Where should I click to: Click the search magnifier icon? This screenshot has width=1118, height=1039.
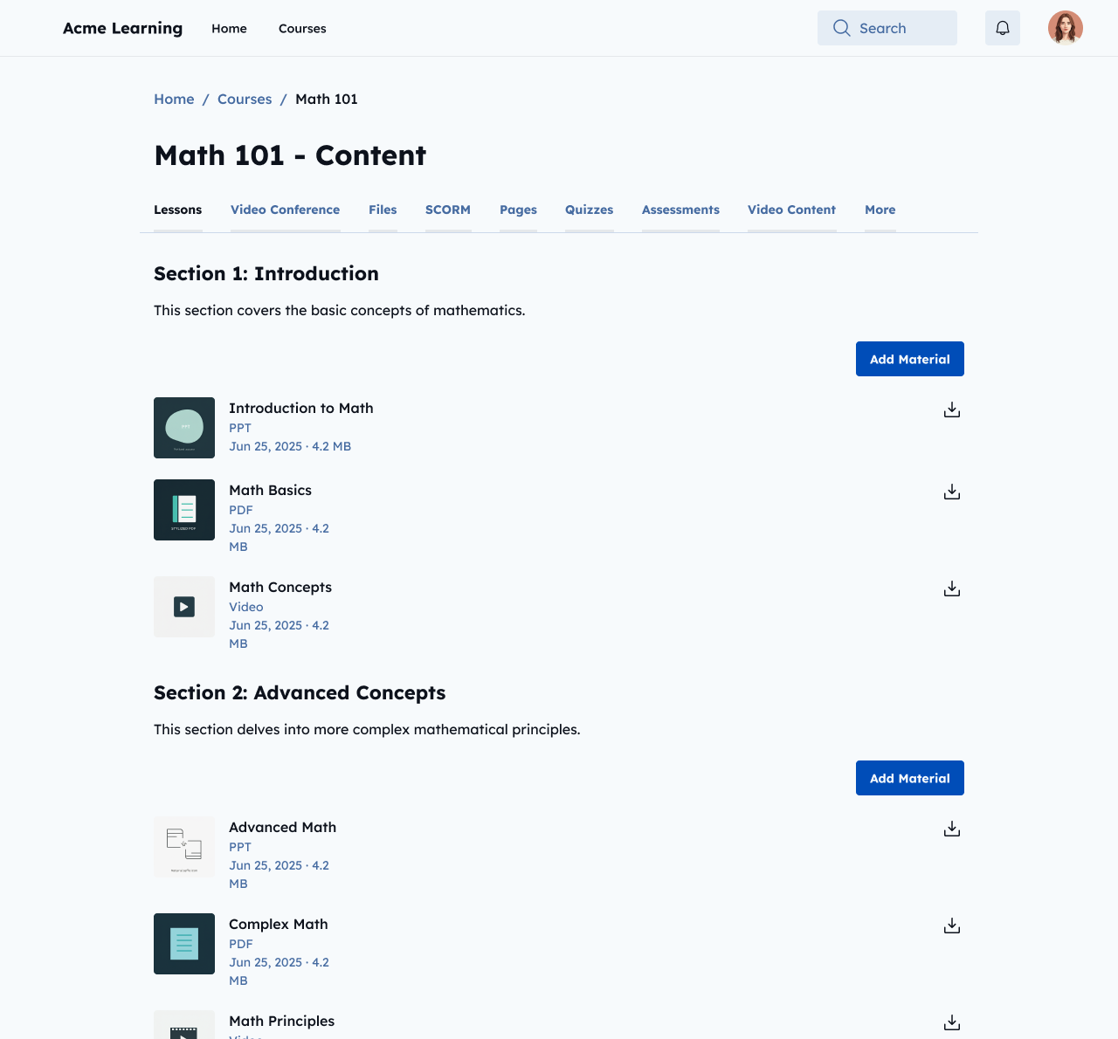840,28
